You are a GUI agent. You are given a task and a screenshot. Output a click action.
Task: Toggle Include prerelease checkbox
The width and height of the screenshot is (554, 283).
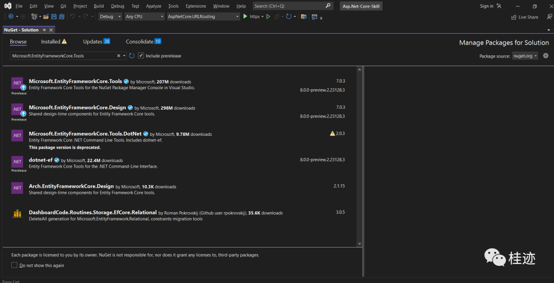click(x=141, y=56)
